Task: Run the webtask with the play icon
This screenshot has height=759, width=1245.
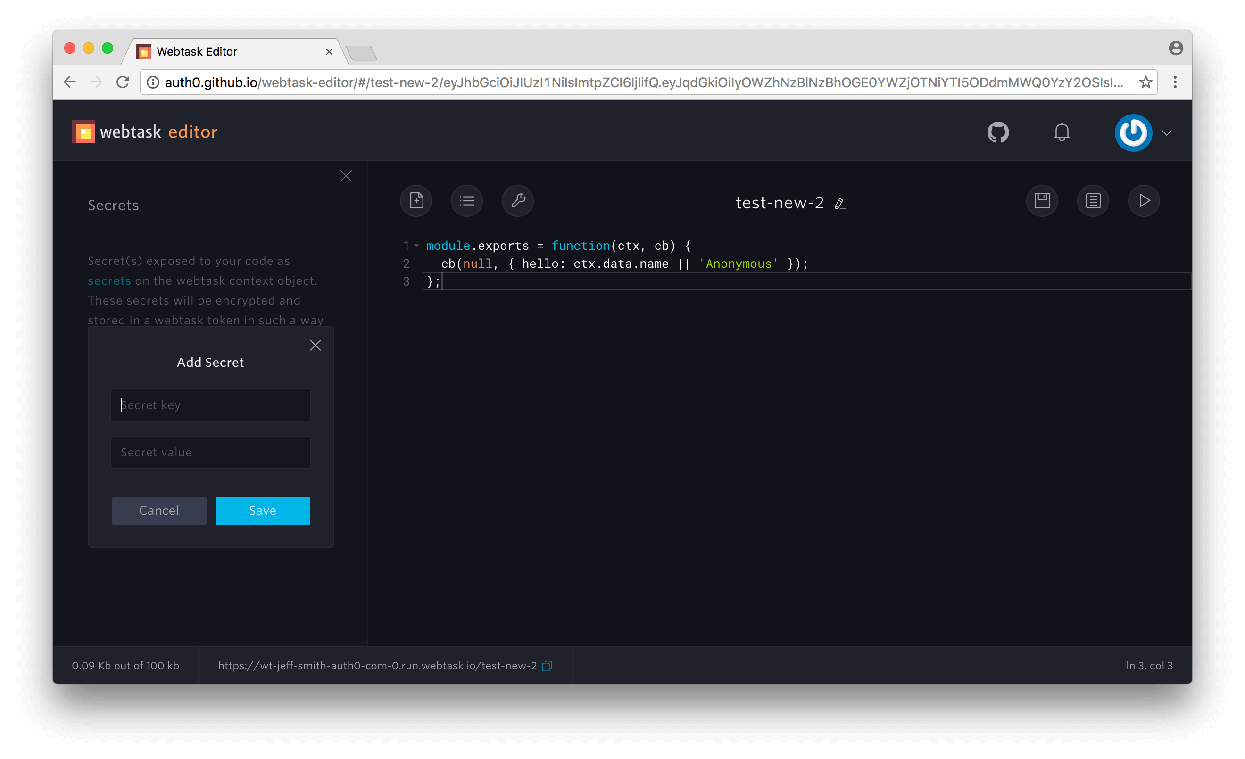Action: pos(1144,201)
